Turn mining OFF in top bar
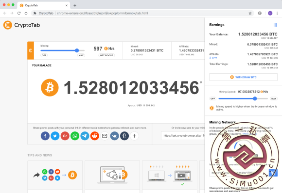Viewport: 282px width, 193px height. (x=44, y=55)
